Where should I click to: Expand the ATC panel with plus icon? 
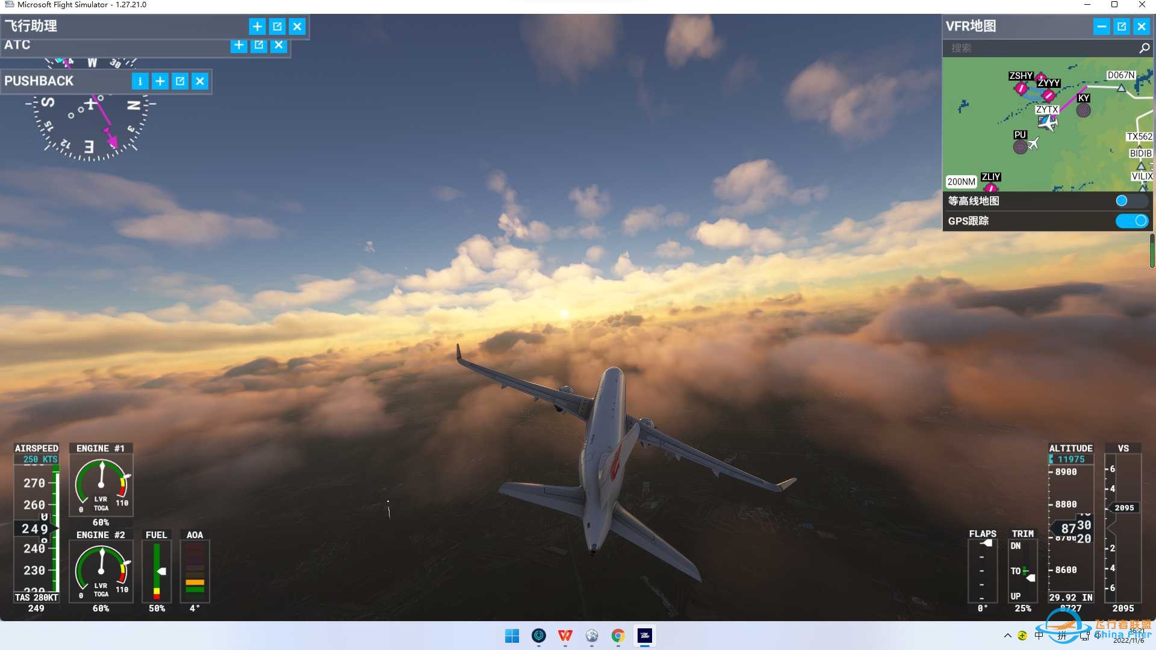coord(239,45)
